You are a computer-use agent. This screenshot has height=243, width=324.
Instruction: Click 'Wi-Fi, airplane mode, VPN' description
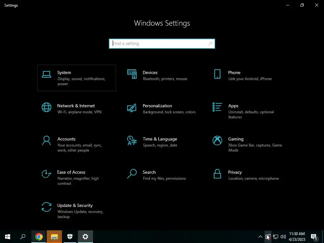point(79,112)
